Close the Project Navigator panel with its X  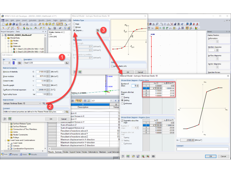46,32
